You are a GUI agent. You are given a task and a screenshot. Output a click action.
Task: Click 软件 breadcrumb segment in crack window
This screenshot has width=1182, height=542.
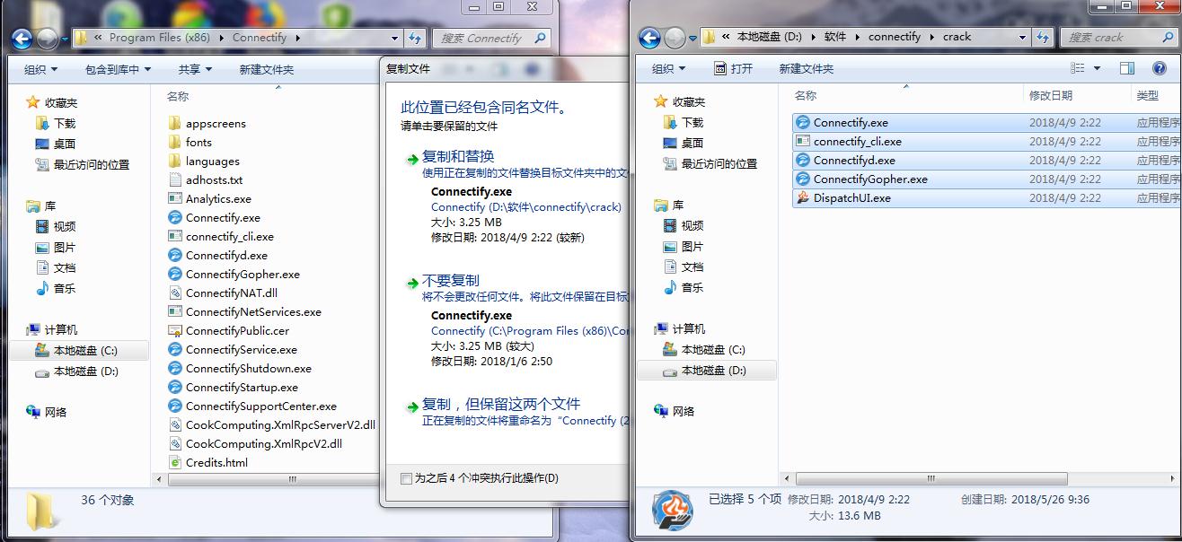(x=835, y=37)
